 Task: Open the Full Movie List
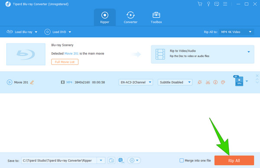coord(65,62)
